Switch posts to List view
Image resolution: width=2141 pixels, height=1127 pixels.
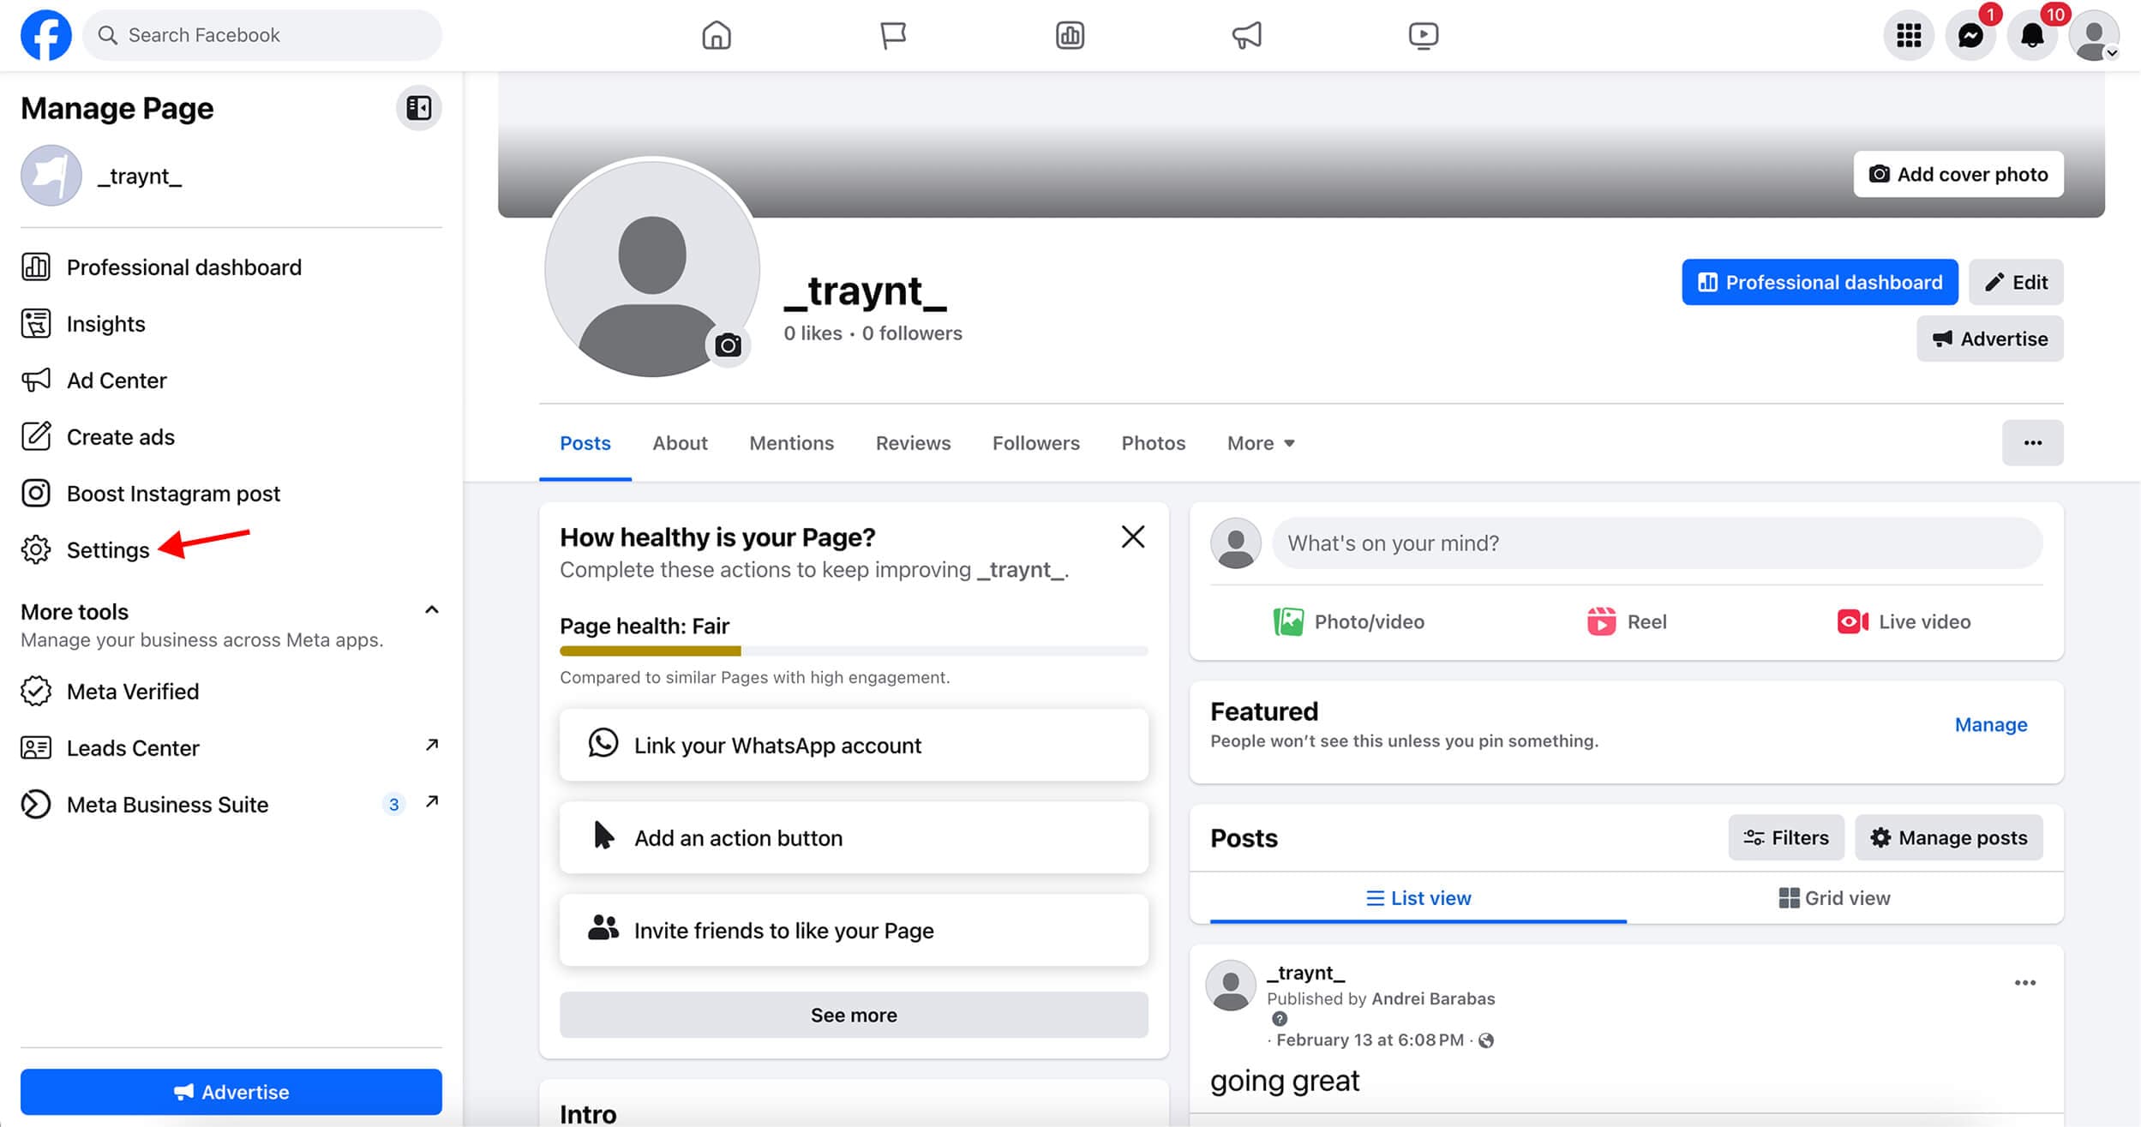1418,897
